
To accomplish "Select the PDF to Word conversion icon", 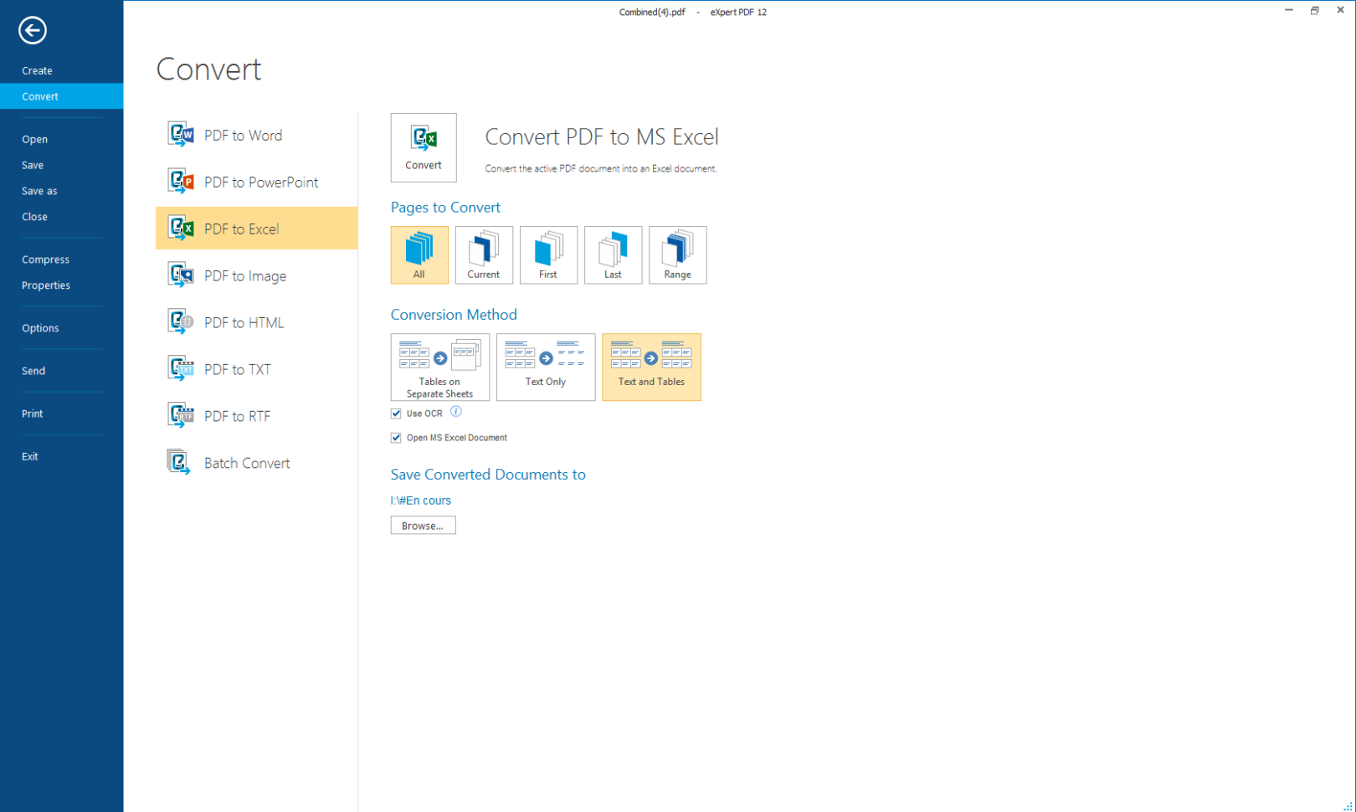I will tap(180, 134).
